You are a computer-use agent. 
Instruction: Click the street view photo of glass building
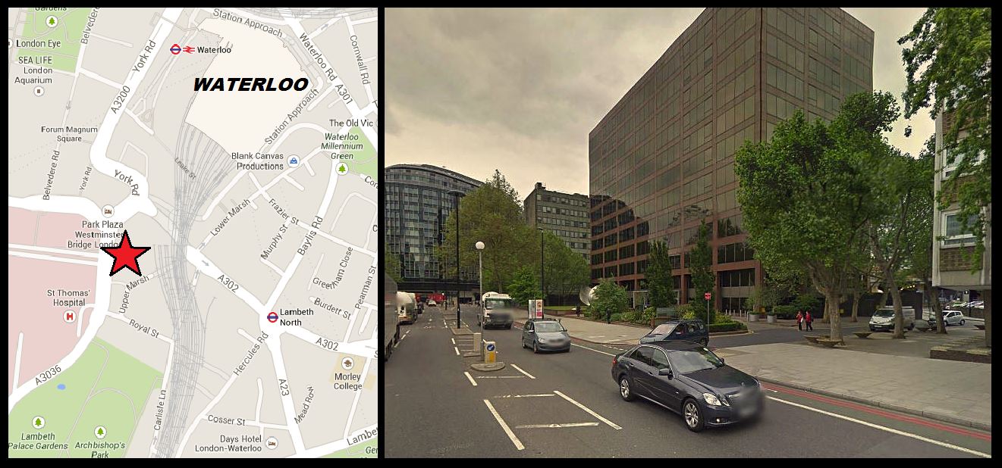click(x=687, y=232)
